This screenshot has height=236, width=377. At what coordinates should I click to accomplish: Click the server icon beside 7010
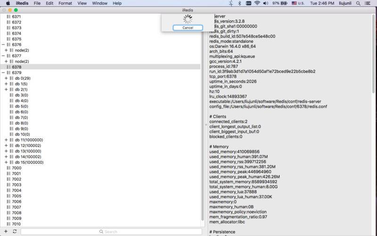point(8,224)
